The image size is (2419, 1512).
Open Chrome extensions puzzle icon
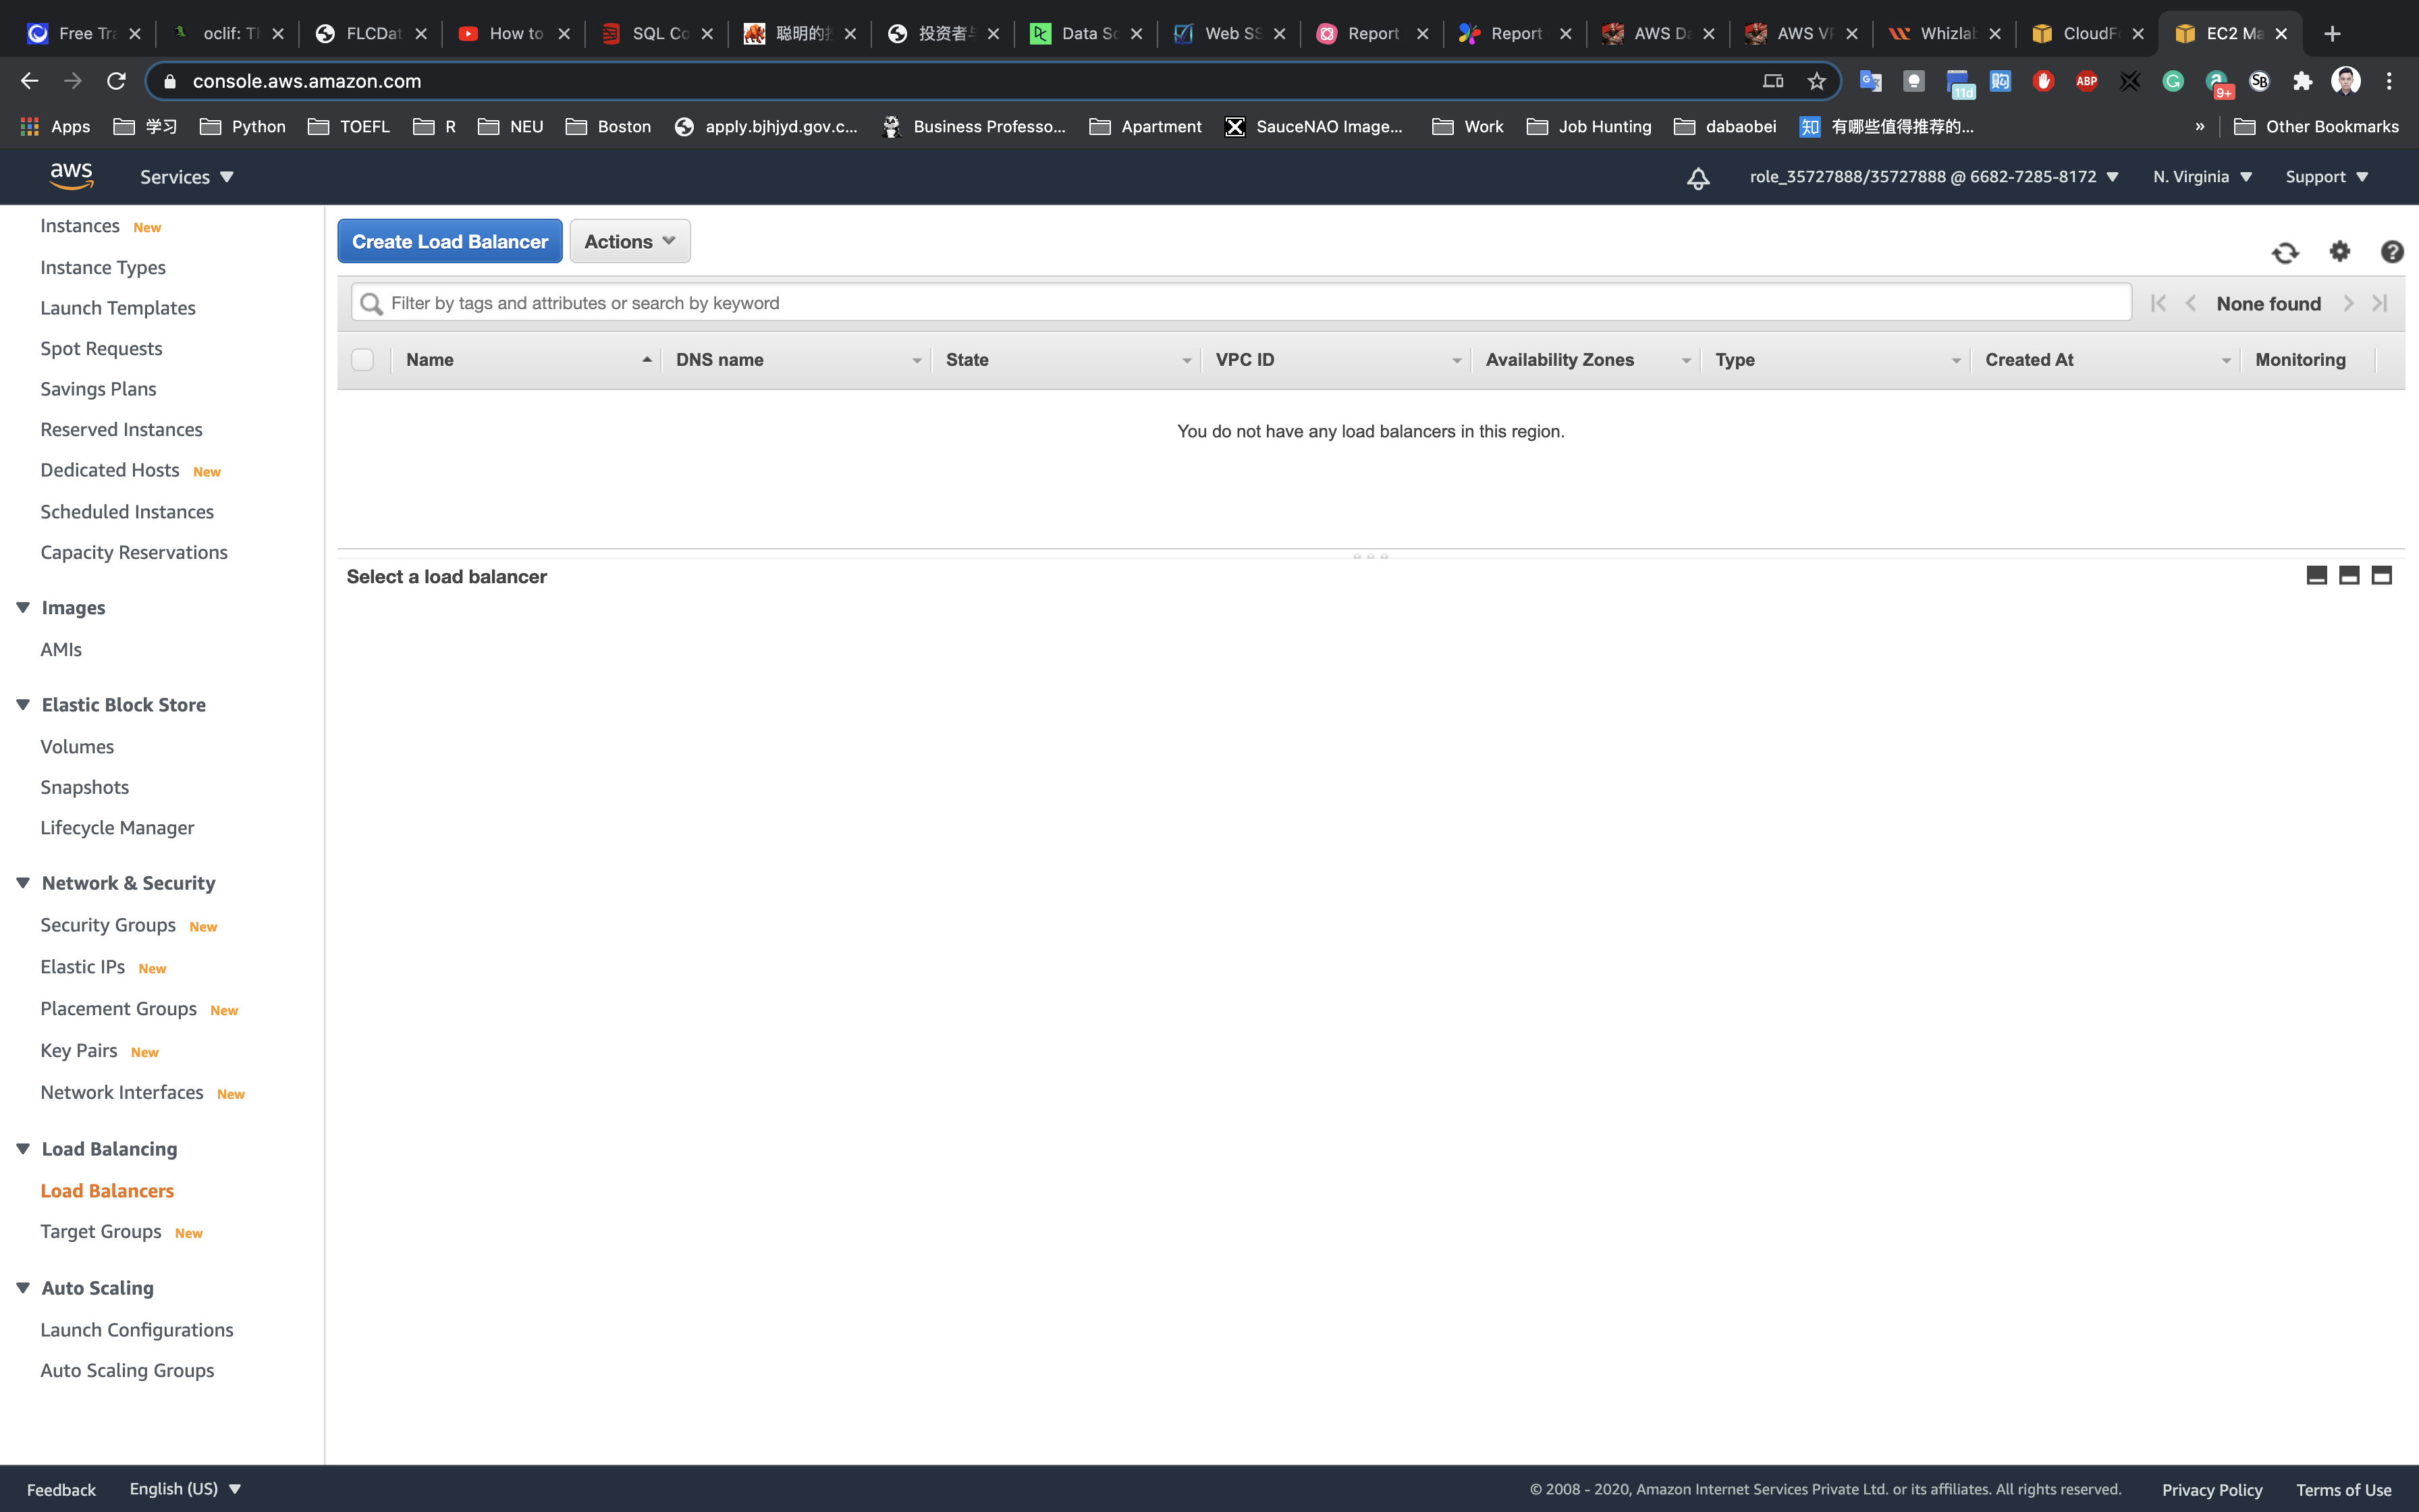[x=2302, y=82]
